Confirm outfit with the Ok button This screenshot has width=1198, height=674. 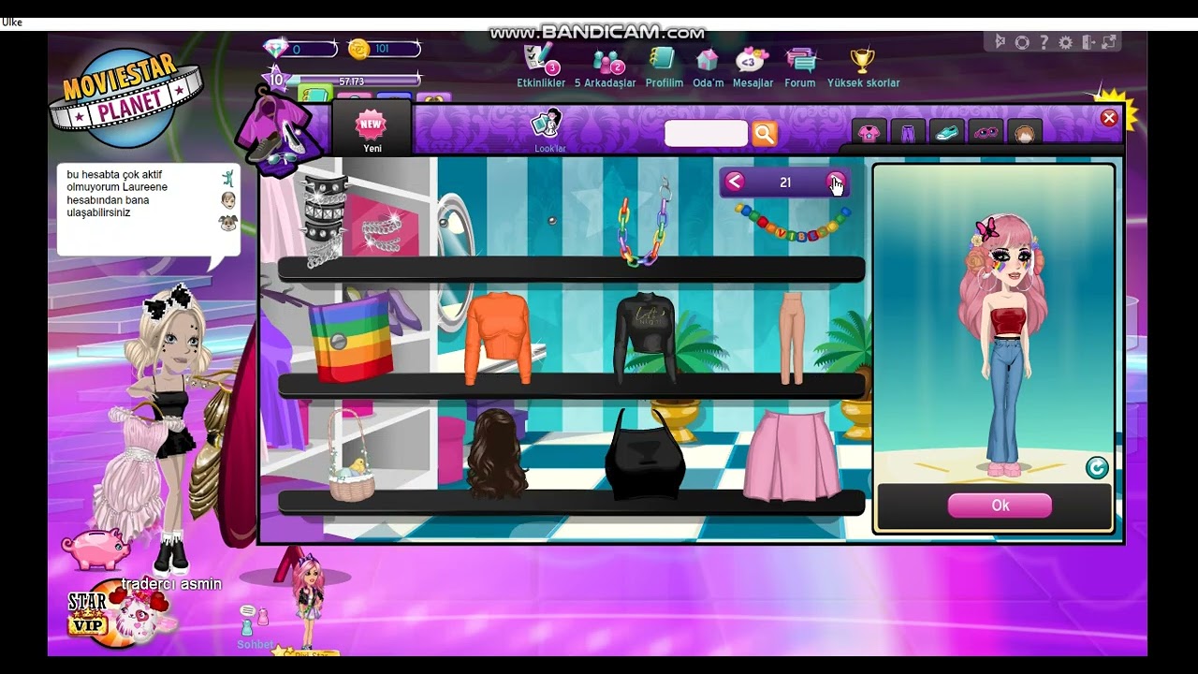point(1000,505)
